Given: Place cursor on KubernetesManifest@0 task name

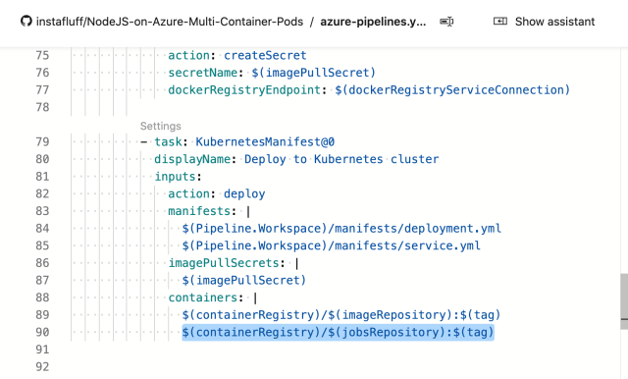Looking at the screenshot, I should (x=265, y=141).
